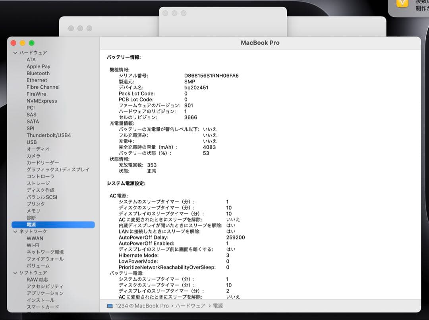Select Thunderbolt/USB4 in the sidebar
This screenshot has height=320, width=429.
coord(49,135)
